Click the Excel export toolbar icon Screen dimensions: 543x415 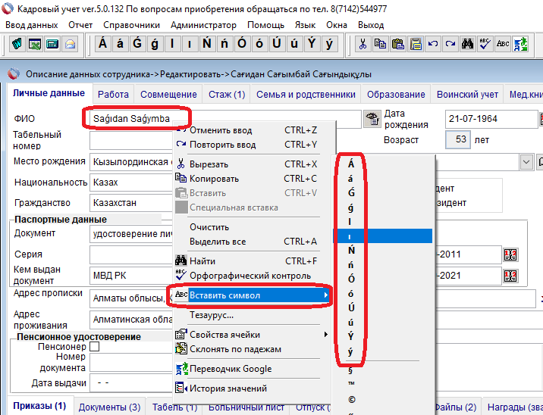coord(35,44)
